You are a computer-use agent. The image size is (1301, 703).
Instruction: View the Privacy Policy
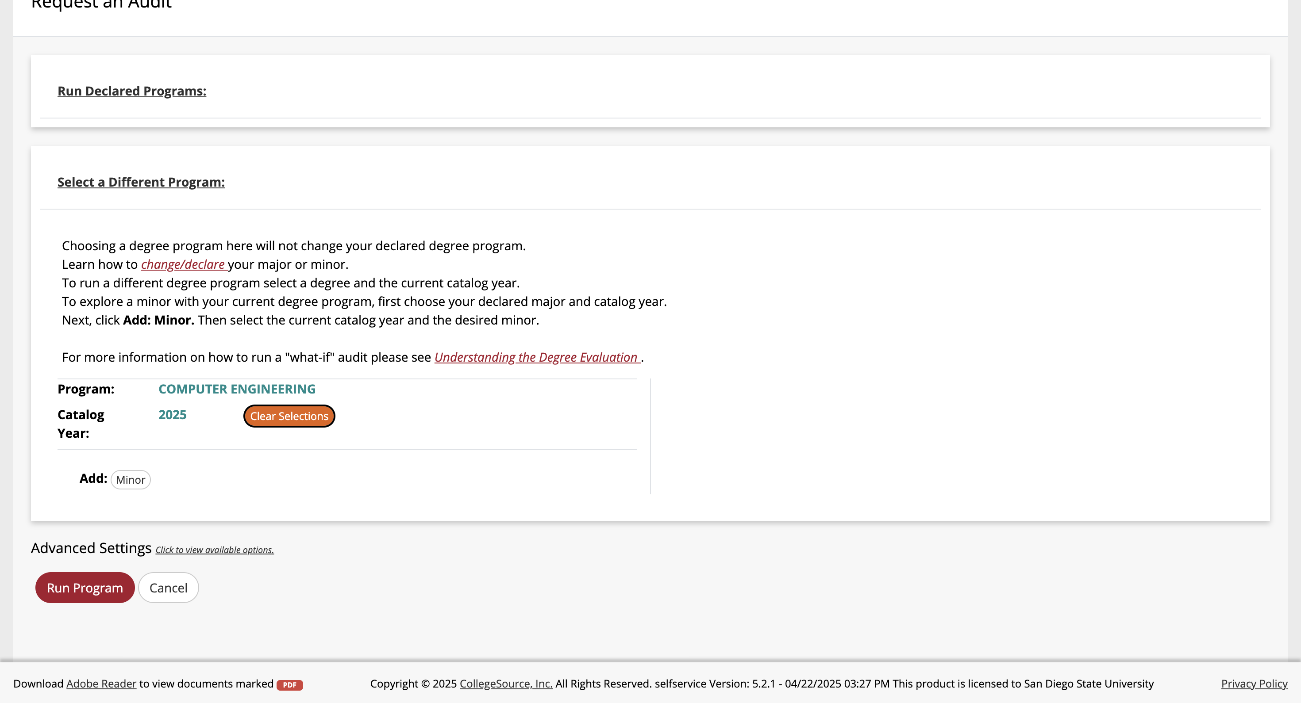pos(1255,683)
